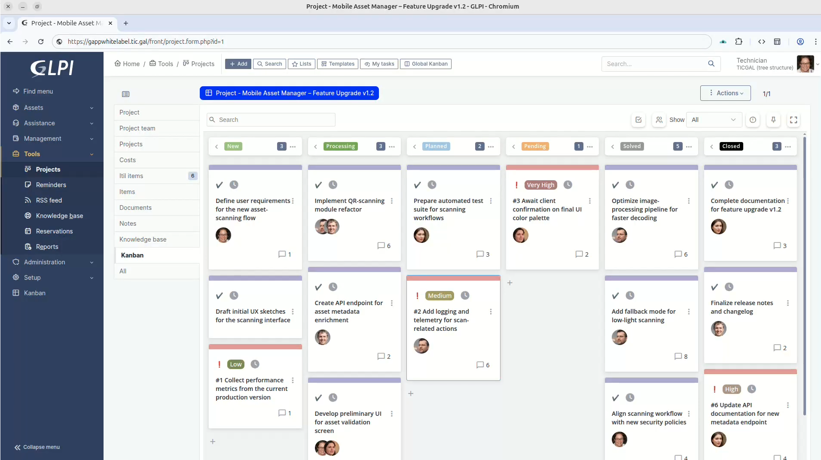Click the alert info icon next to Show filter
821x460 pixels.
tap(753, 120)
